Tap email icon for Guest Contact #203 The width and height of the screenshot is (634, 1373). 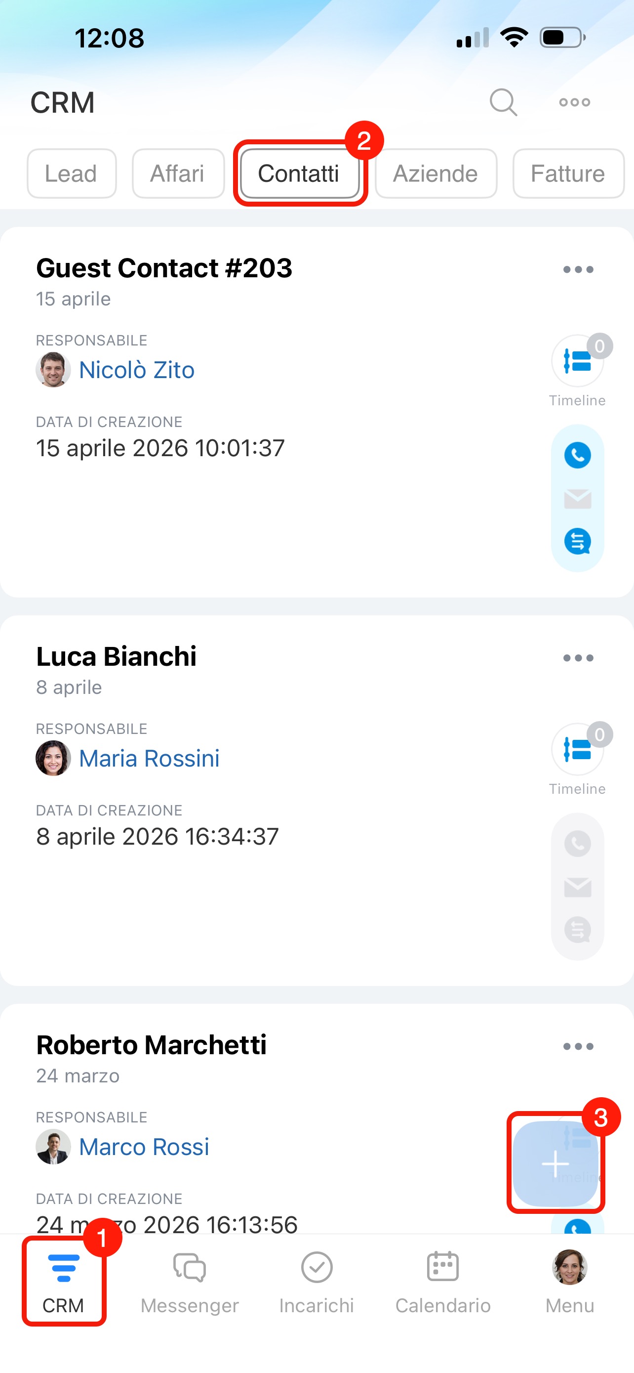pyautogui.click(x=577, y=499)
